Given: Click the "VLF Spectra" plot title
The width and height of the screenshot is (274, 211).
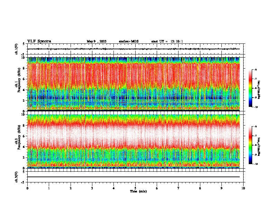Looking at the screenshot, I should point(39,41).
